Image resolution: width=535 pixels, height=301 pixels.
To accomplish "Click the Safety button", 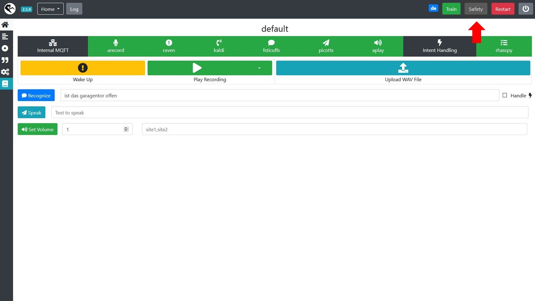I will [476, 9].
